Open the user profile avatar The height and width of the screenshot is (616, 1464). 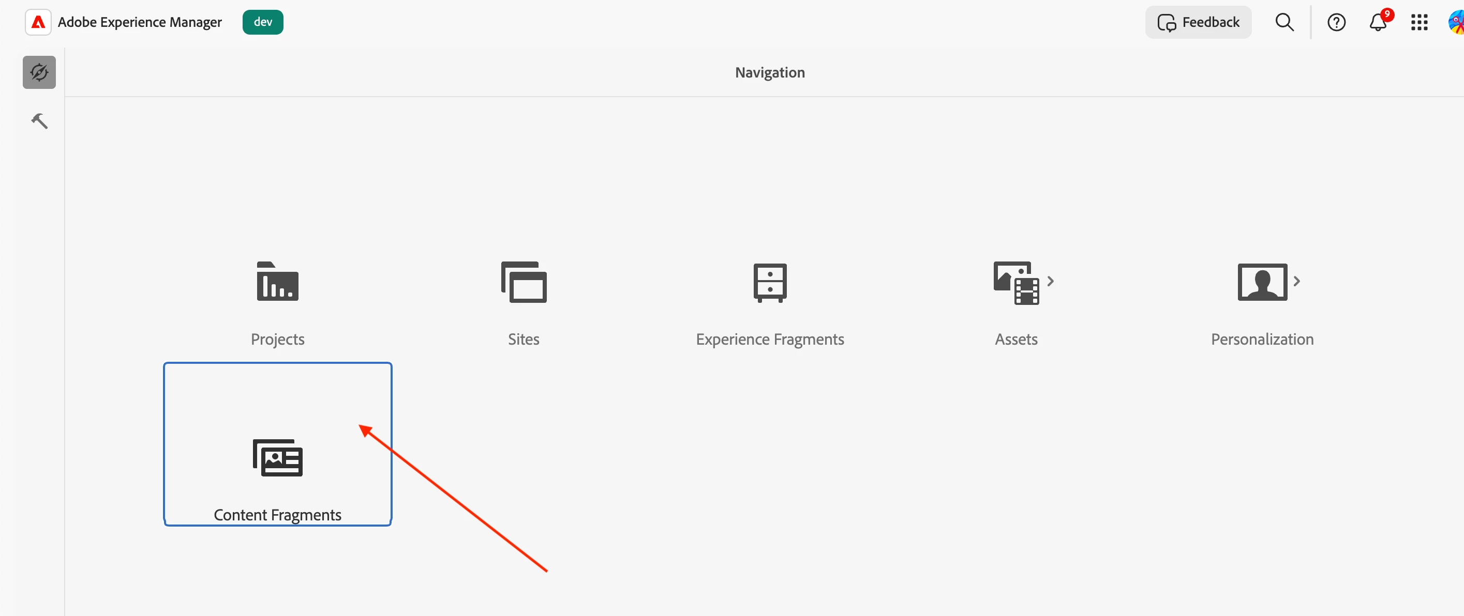point(1457,22)
